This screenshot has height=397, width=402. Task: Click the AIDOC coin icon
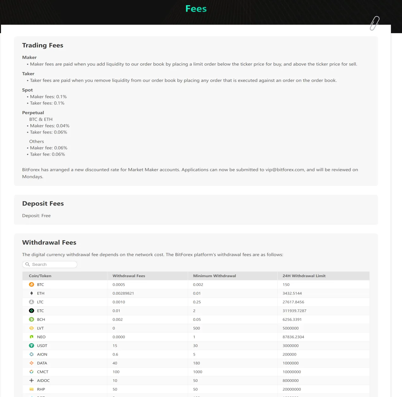pyautogui.click(x=31, y=381)
